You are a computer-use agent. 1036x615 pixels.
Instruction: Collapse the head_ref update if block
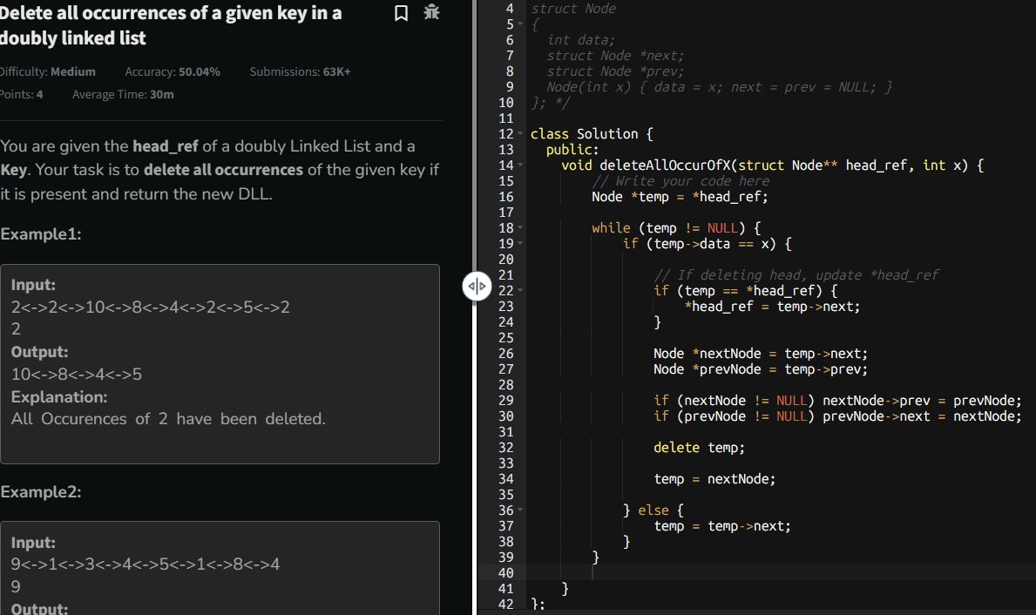(x=519, y=290)
